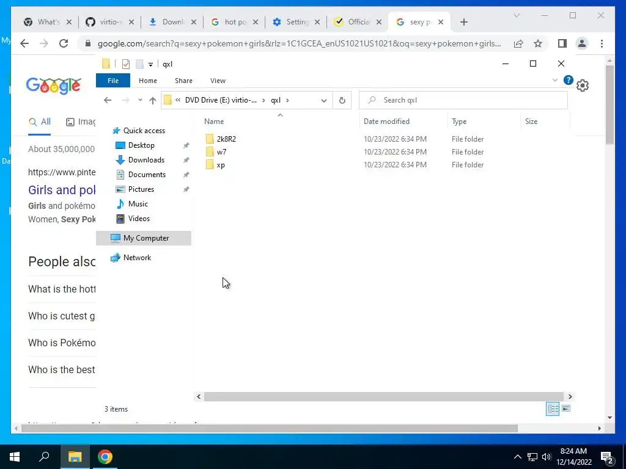This screenshot has width=626, height=469.
Task: Click the Search qxl field
Action: [463, 100]
